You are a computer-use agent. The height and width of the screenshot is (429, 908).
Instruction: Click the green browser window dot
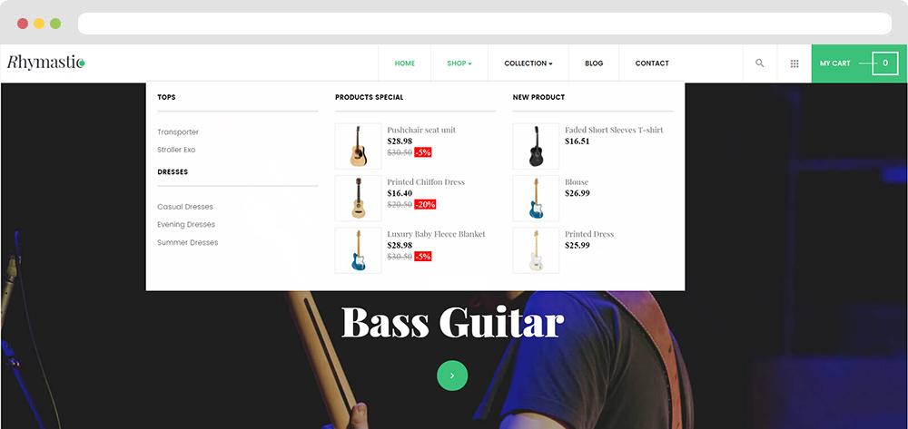(55, 24)
